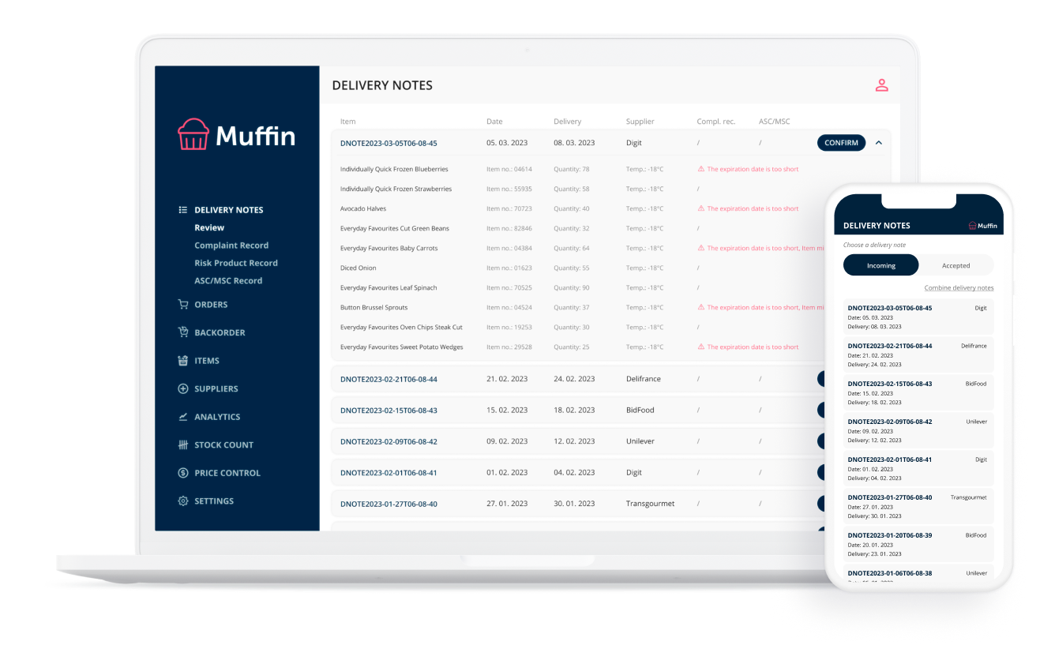Viewport: 1055px width, 645px height.
Task: Open the Settings gear icon
Action: (x=183, y=501)
